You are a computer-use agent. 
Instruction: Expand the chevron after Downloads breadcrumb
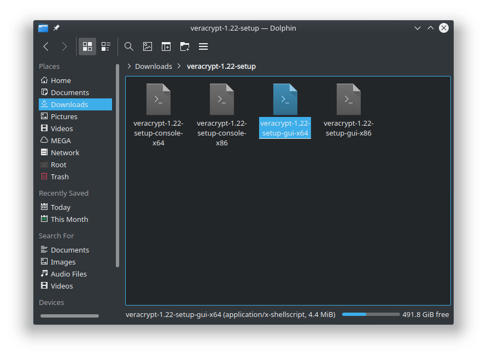(x=179, y=66)
